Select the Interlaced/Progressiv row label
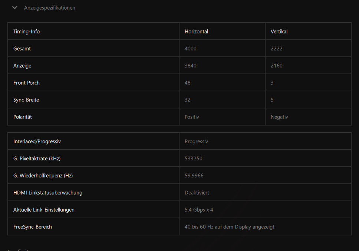 (x=37, y=141)
